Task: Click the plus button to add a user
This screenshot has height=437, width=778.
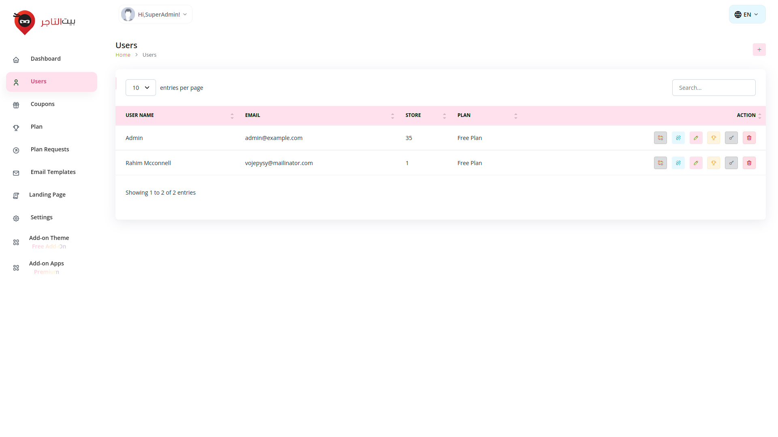Action: (759, 50)
